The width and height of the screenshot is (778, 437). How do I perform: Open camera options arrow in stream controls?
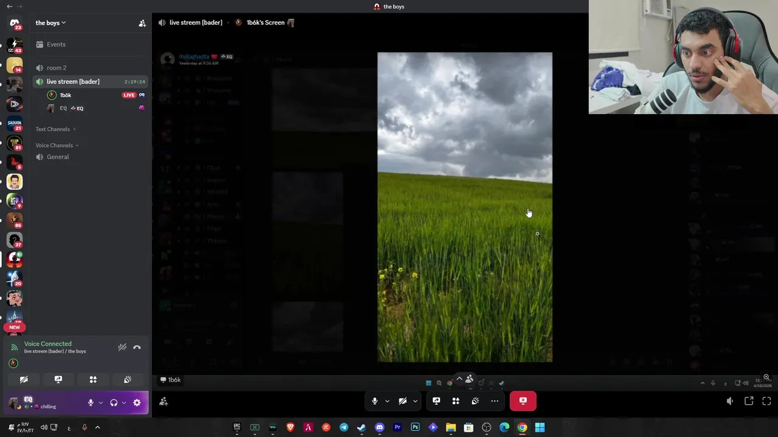[415, 401]
